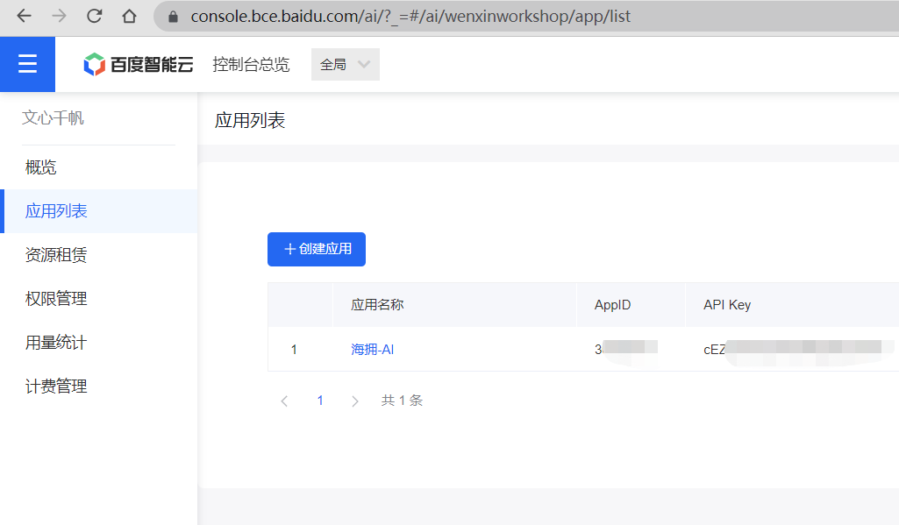Open the hamburger navigation menu
Screen dimensions: 899x525
coord(27,64)
